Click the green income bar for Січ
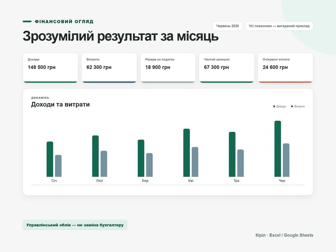Viewport: 336px width, 252px height. tap(50, 159)
